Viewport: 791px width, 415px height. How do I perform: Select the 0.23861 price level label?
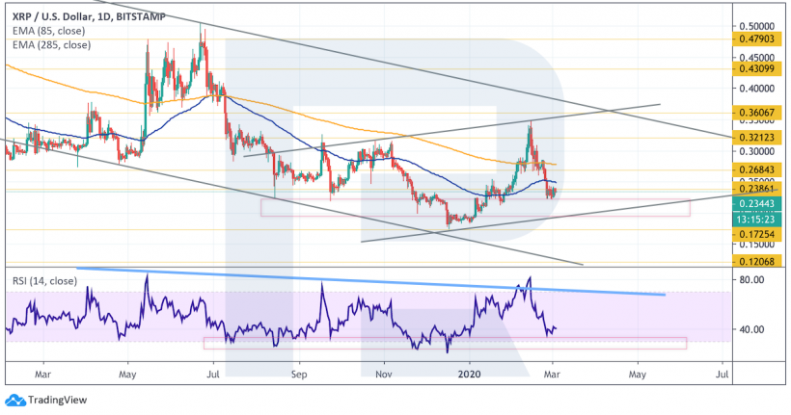[x=756, y=189]
